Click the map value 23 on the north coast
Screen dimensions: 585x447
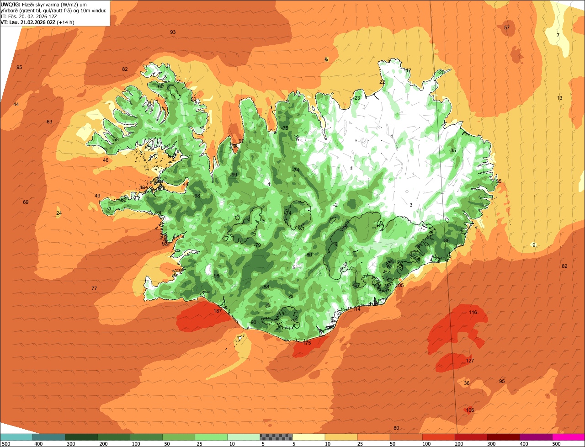pos(357,98)
